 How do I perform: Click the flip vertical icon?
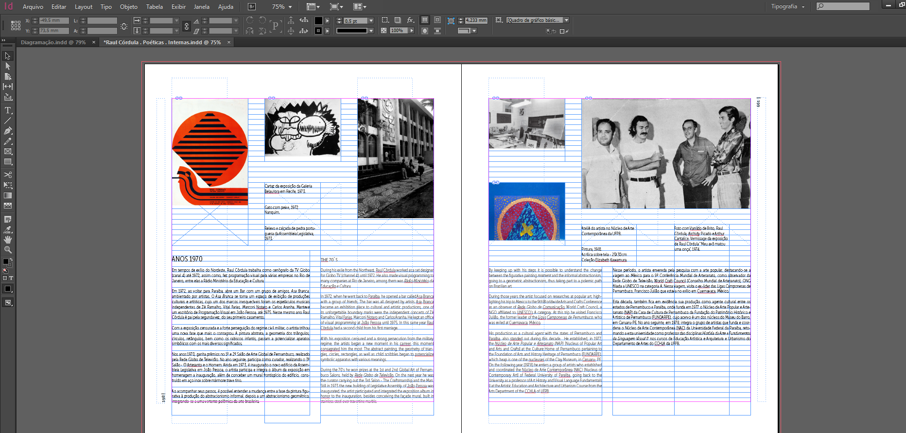pyautogui.click(x=262, y=31)
